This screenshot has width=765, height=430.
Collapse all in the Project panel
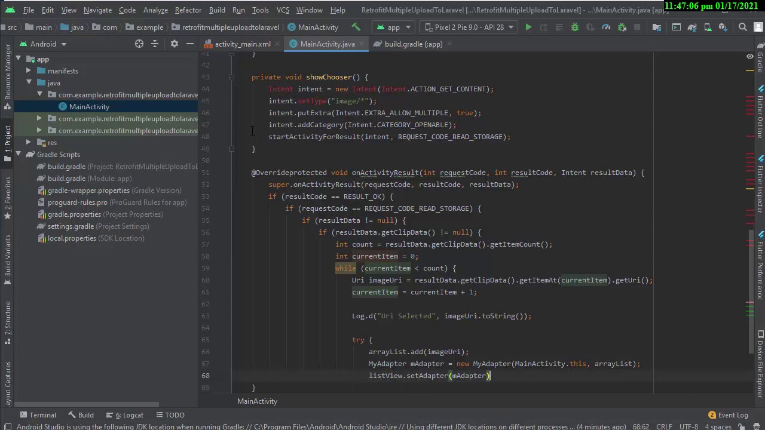click(155, 44)
